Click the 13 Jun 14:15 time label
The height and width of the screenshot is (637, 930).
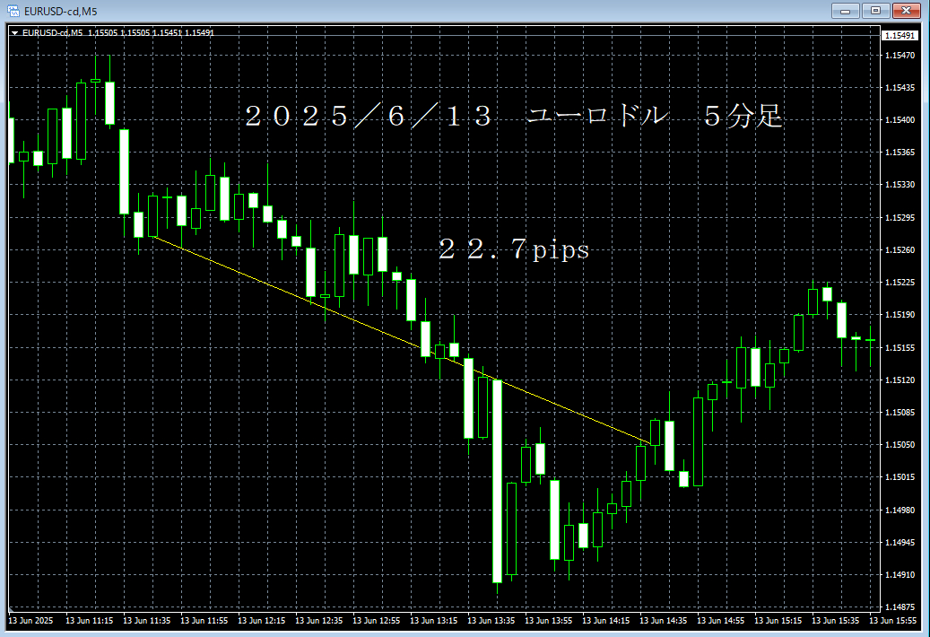[605, 620]
